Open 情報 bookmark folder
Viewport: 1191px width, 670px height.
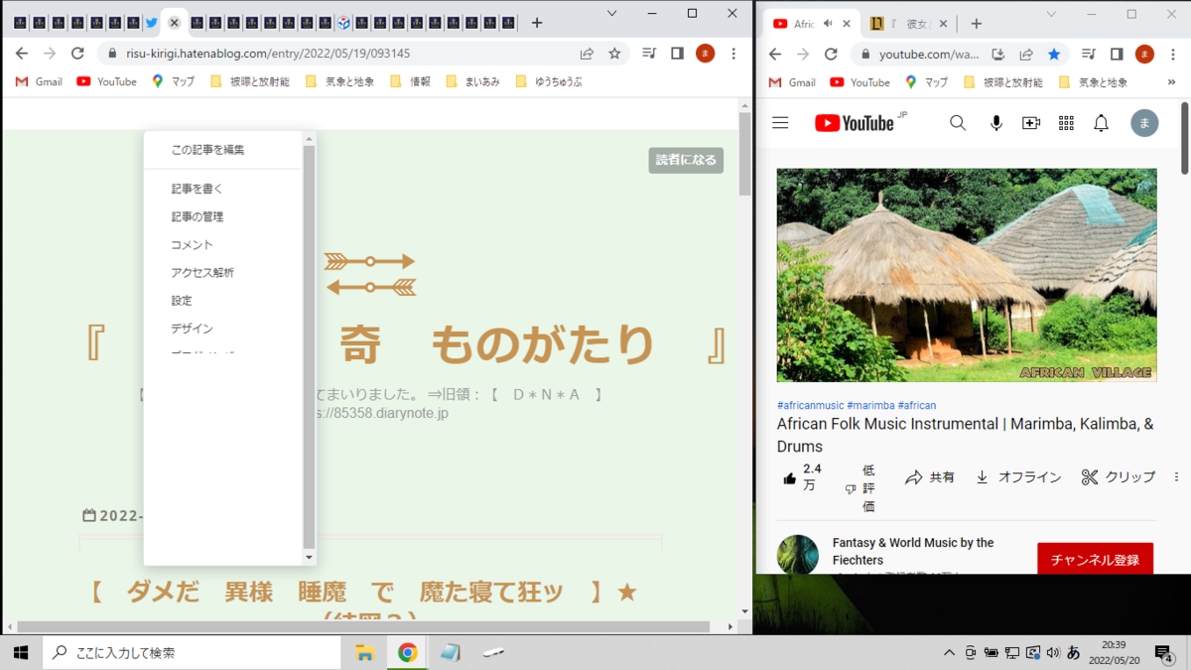click(411, 81)
